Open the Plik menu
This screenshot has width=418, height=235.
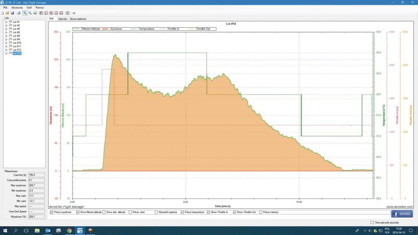coord(5,8)
